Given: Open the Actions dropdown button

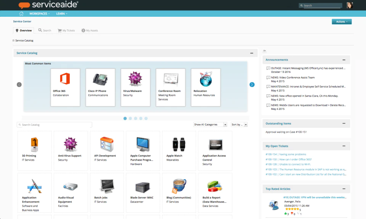Looking at the screenshot, I should click(x=342, y=22).
